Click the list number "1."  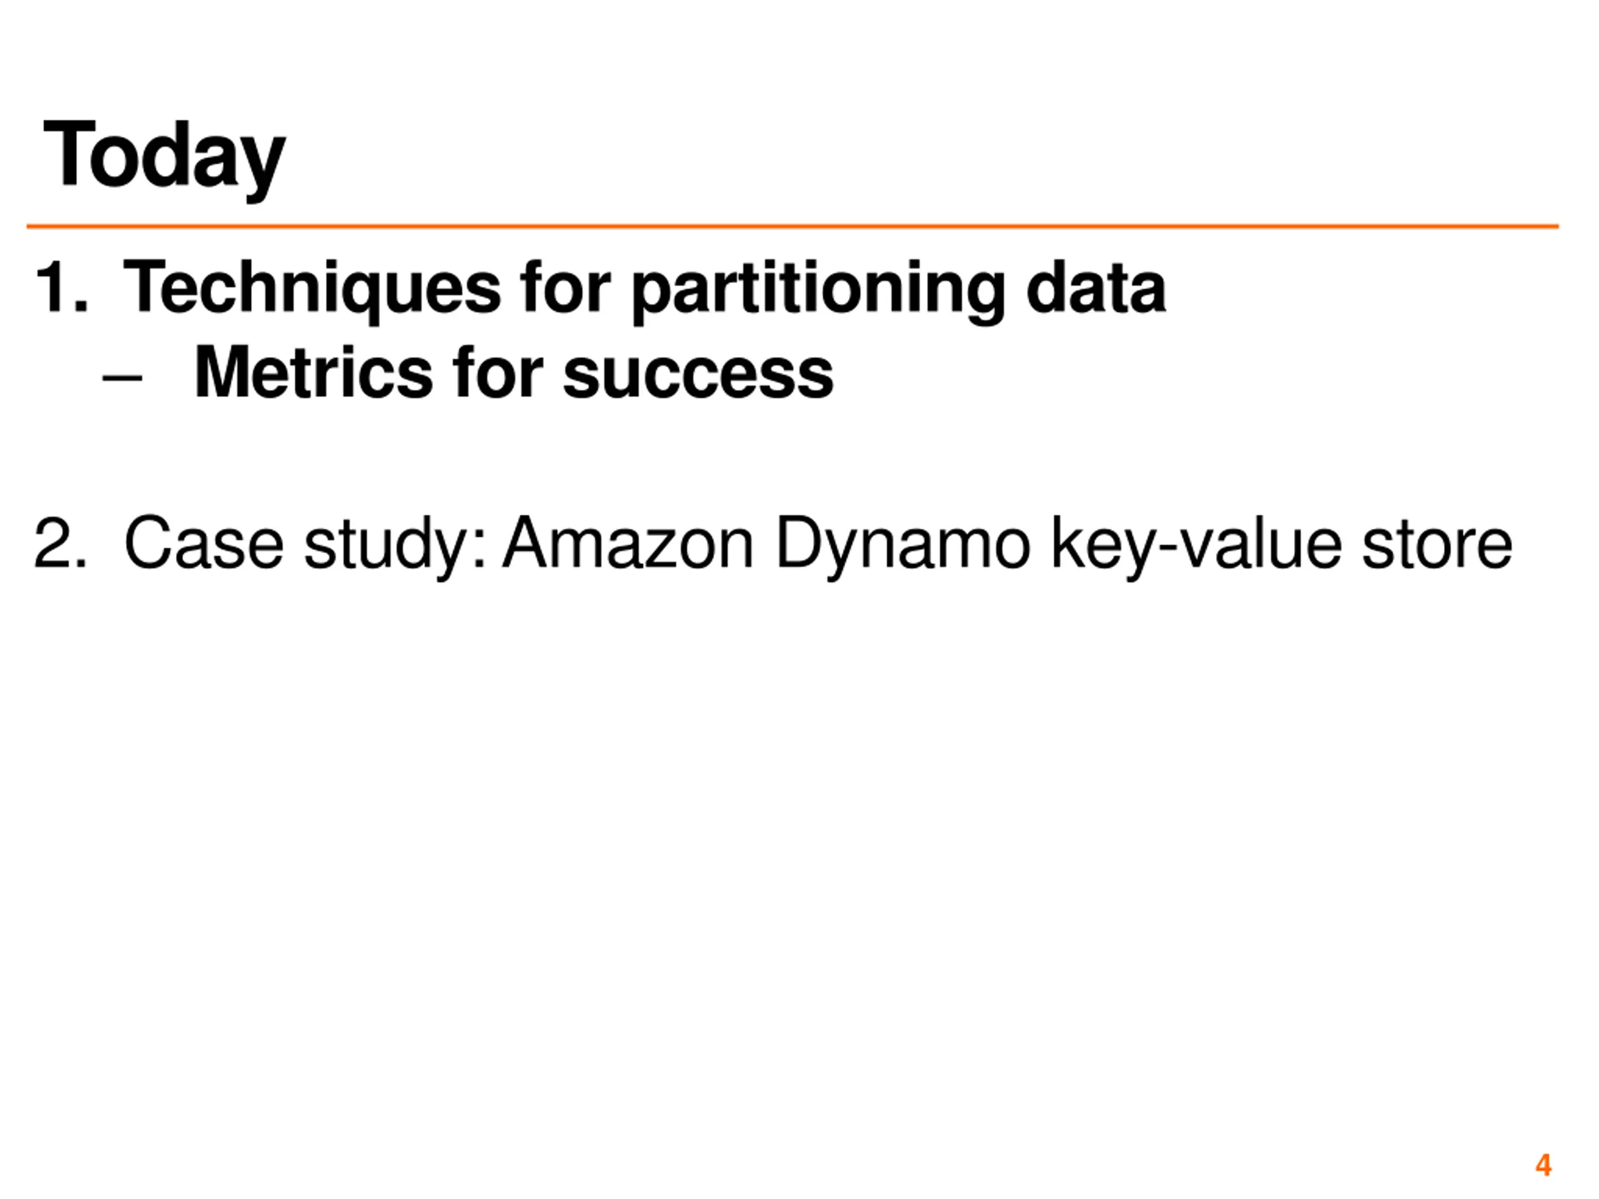[62, 288]
